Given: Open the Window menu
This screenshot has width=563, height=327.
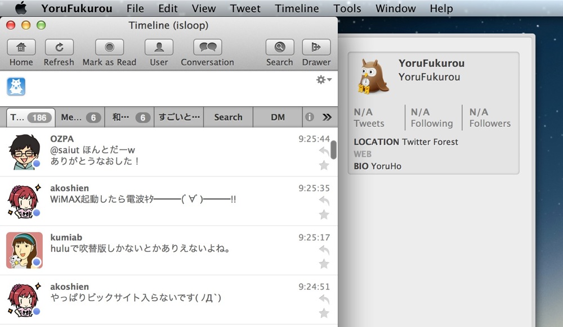Looking at the screenshot, I should [x=395, y=8].
